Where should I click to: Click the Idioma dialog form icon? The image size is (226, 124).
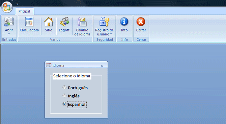click(49, 65)
